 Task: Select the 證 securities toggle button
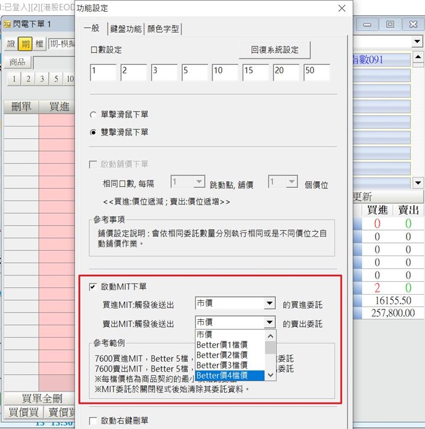pos(11,44)
